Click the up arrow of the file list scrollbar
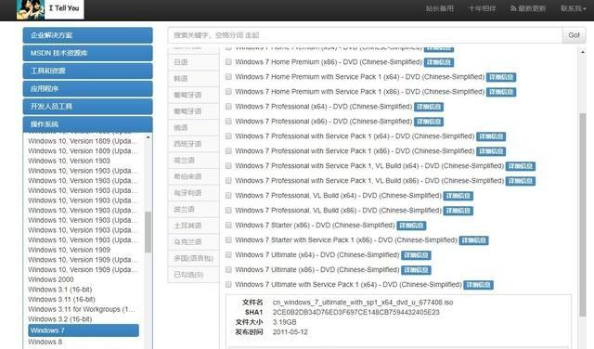The image size is (594, 349). click(x=582, y=52)
